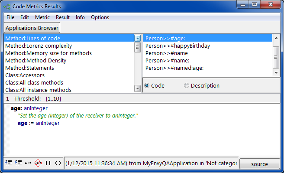
Task: Click the green comment line in code
Action: point(78,115)
